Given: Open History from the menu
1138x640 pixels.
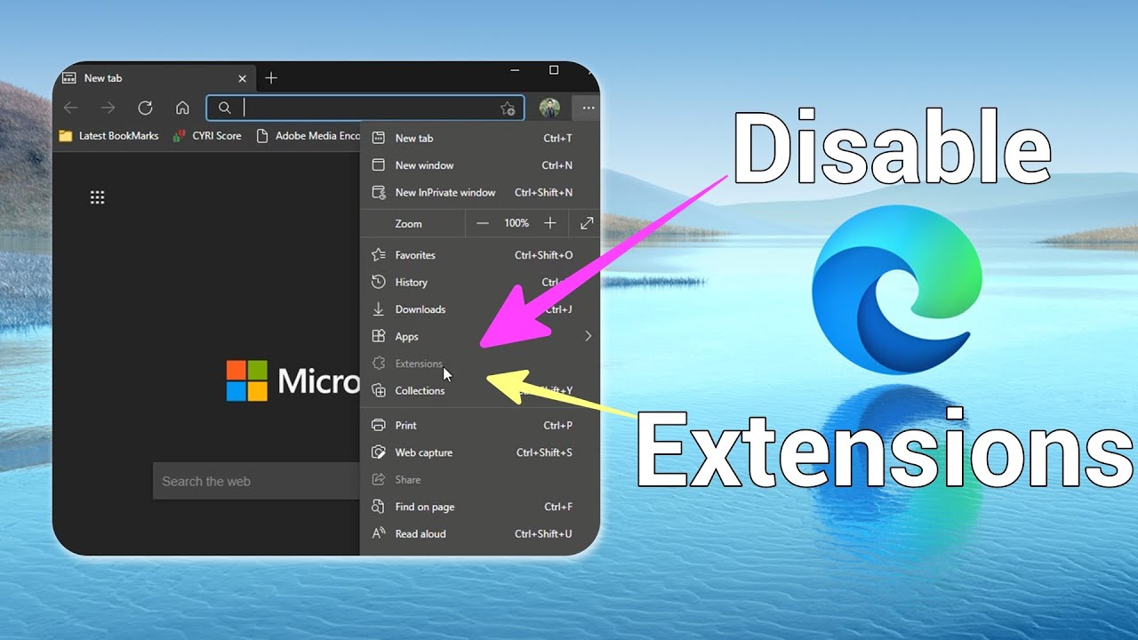Looking at the screenshot, I should click(x=480, y=282).
